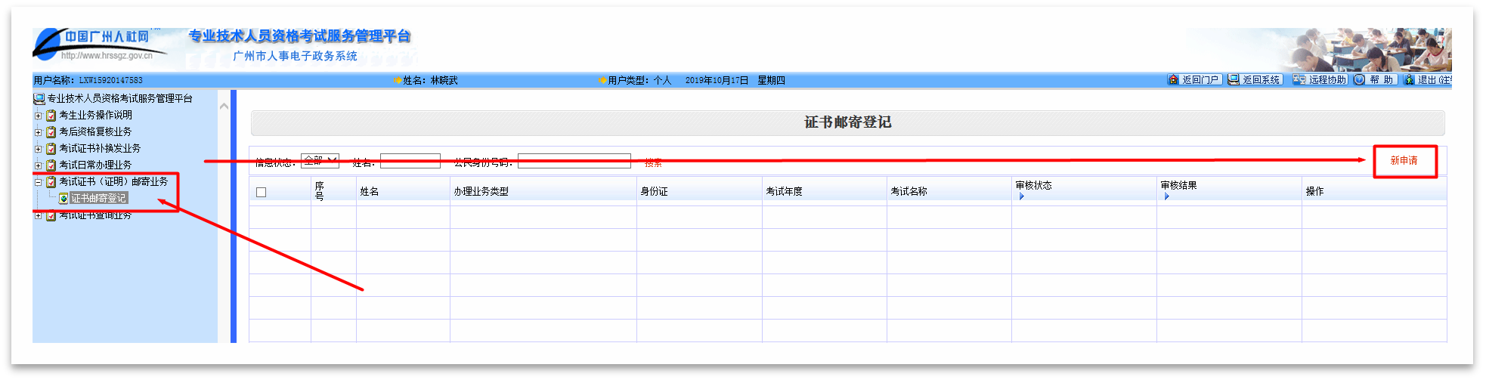Click the root computer icon in tree
The width and height of the screenshot is (1486, 380).
[x=39, y=99]
